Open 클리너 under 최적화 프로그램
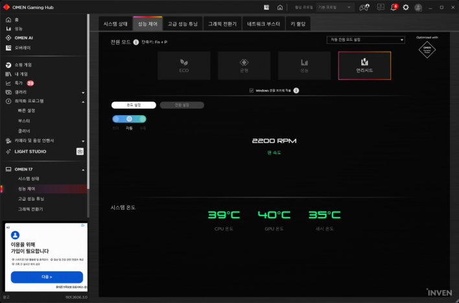459x303 pixels. click(24, 131)
